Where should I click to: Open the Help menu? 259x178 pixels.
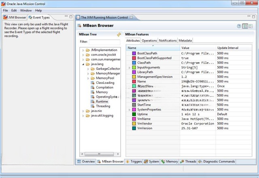click(x=38, y=11)
